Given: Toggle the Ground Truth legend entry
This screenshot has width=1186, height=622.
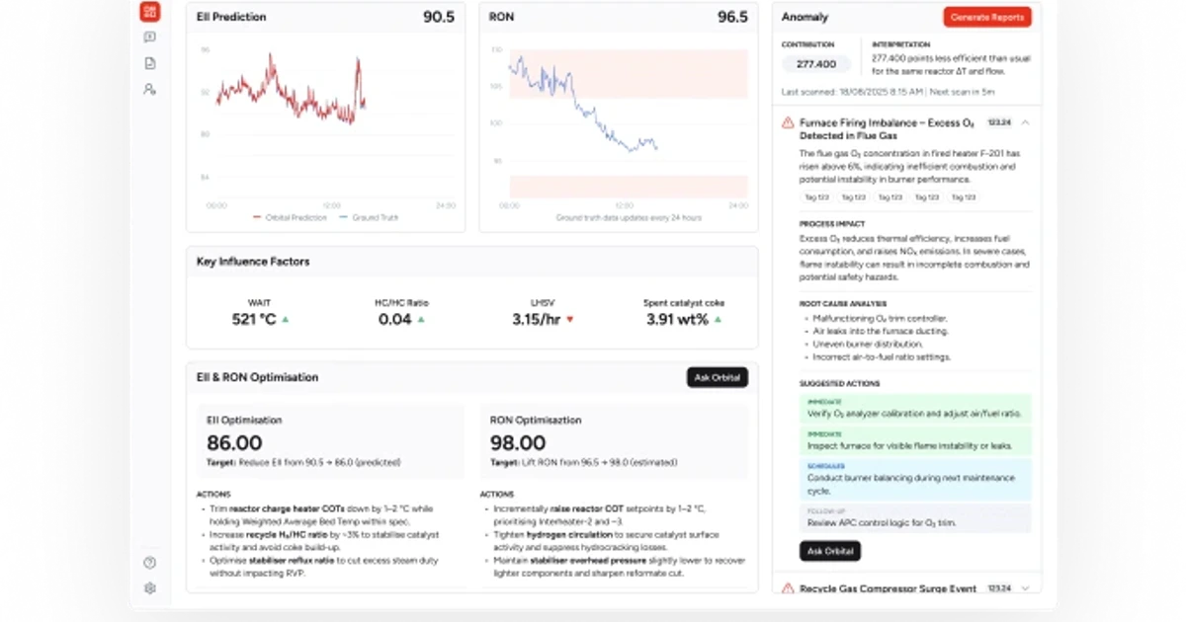Looking at the screenshot, I should (369, 217).
